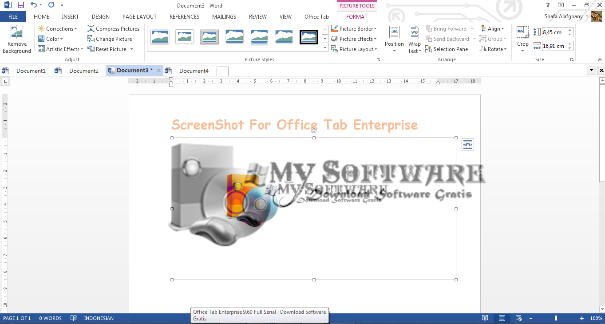Switch to Document1 tab
This screenshot has width=605, height=324.
click(x=27, y=71)
